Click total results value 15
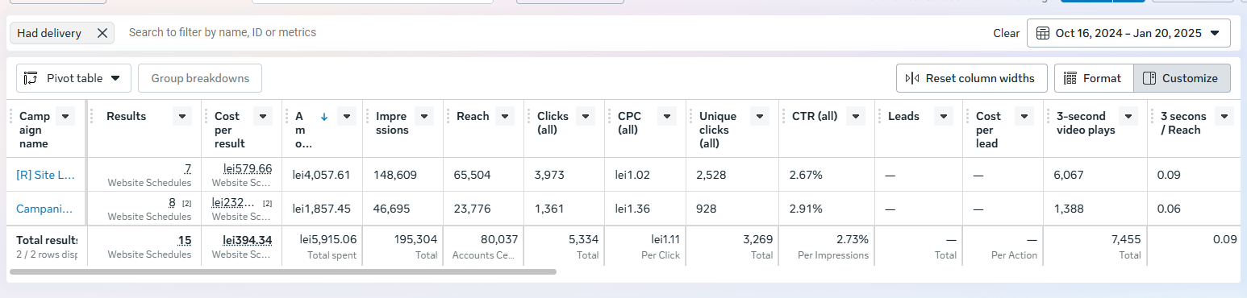Viewport: 1247px width, 298px height. pyautogui.click(x=185, y=240)
